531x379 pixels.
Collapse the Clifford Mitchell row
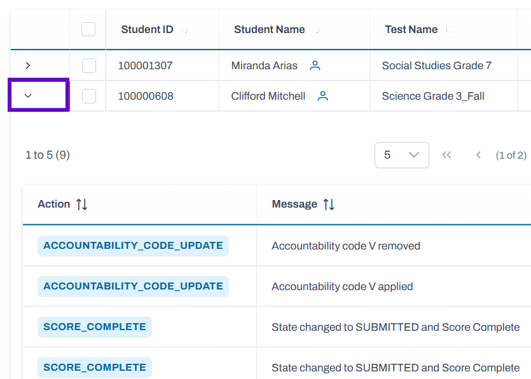pyautogui.click(x=28, y=96)
